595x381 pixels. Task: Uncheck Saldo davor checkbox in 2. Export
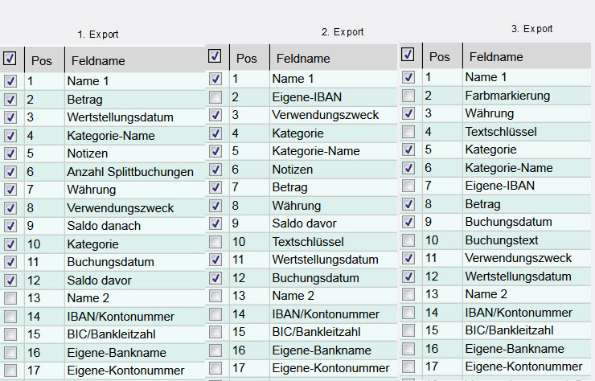coord(215,223)
